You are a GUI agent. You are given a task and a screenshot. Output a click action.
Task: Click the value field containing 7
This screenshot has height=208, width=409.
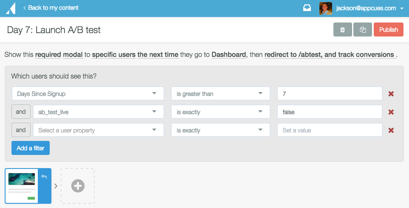pyautogui.click(x=330, y=93)
